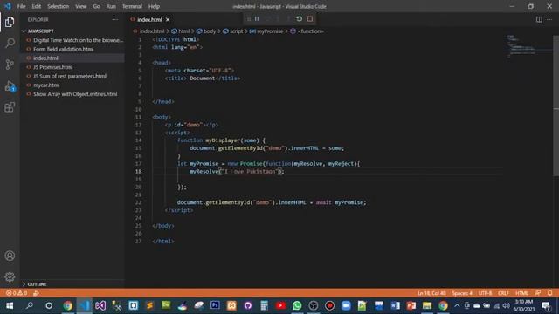Open the Run and Debug view

pyautogui.click(x=10, y=86)
